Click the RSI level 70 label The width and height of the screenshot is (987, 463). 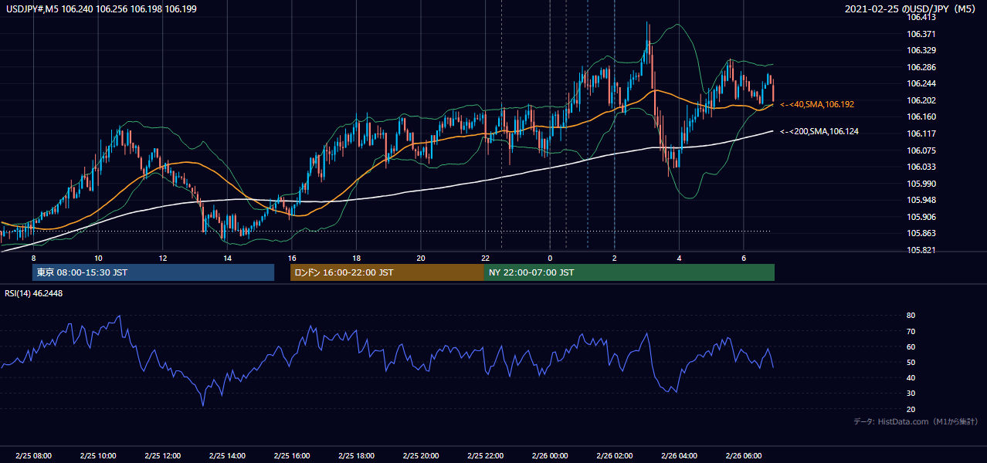click(x=911, y=331)
